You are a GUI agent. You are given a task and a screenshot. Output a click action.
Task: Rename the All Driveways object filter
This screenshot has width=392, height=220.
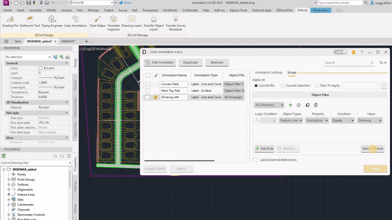pyautogui.click(x=299, y=105)
